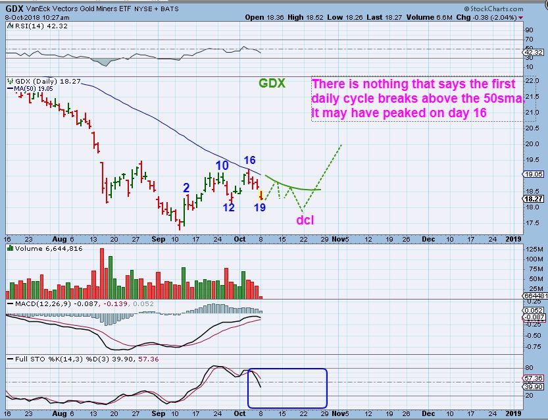
Task: Click the 125M volume axis label
Action: 534,249
